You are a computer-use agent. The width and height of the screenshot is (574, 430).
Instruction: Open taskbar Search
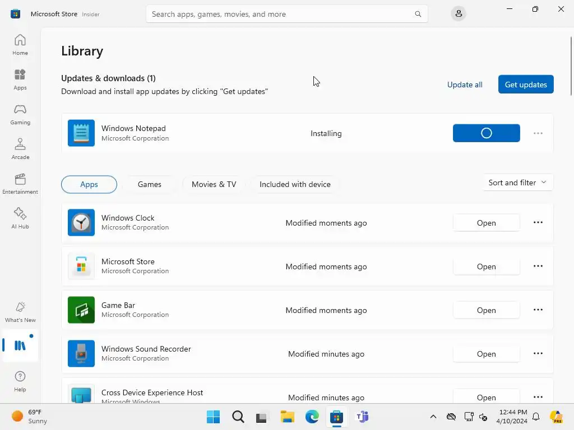pyautogui.click(x=238, y=417)
